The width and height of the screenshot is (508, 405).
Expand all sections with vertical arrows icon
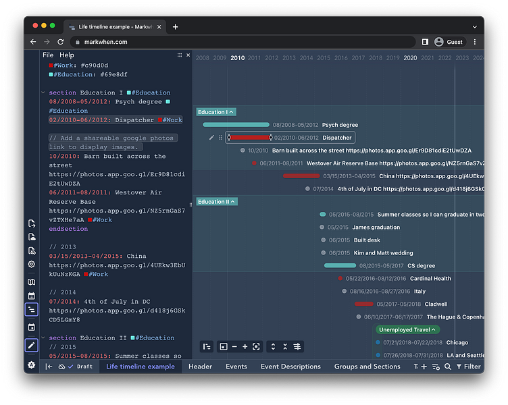pos(273,347)
